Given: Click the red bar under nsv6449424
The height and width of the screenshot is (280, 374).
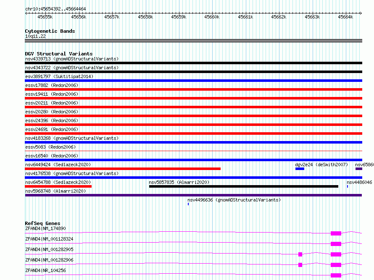Looking at the screenshot, I should click(x=123, y=169).
